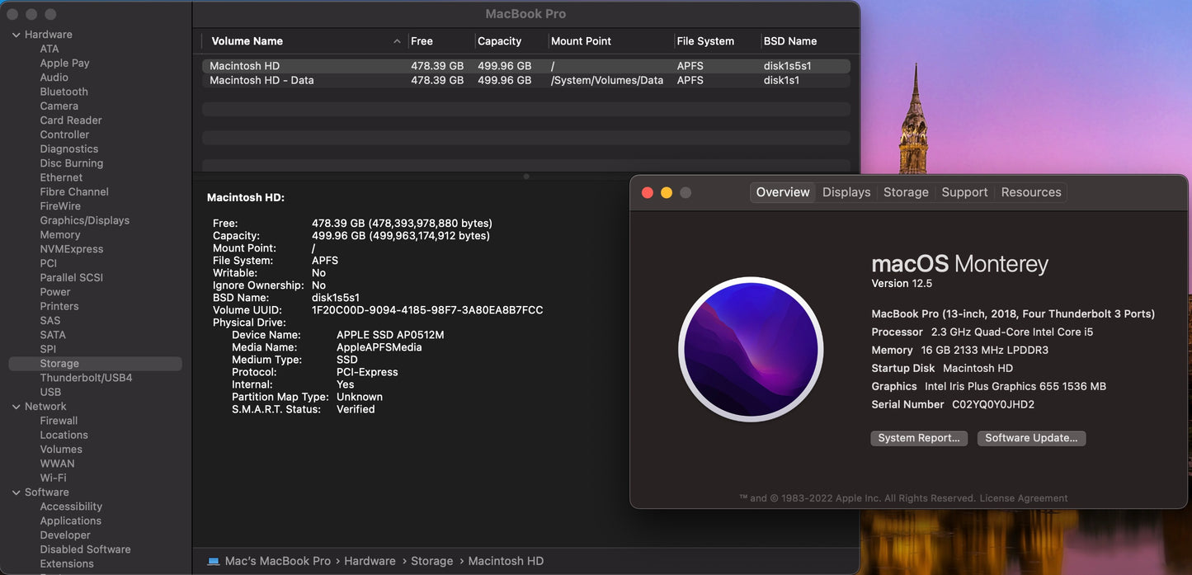Click the Capacity column header
This screenshot has height=575, width=1192.
pos(501,40)
